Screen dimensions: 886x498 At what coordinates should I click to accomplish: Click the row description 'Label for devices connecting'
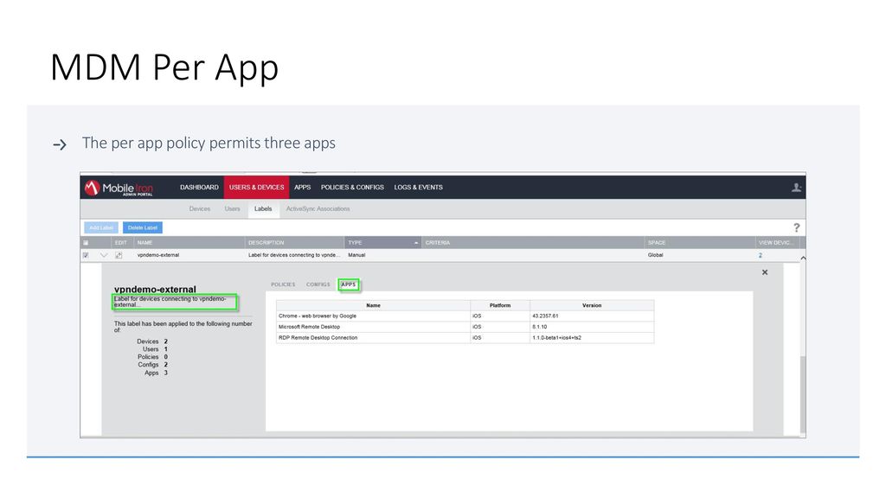point(294,255)
